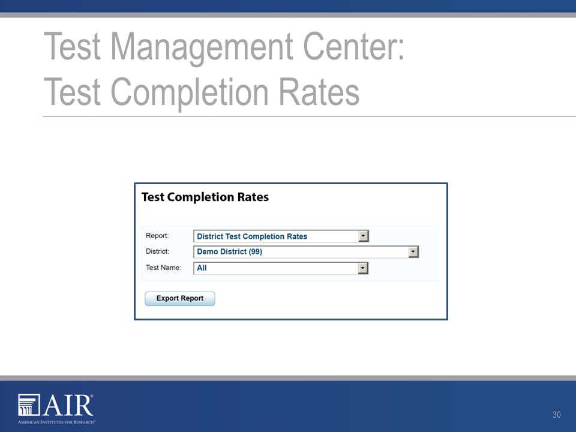Expand the District dropdown arrow
Screen dimensions: 576x432
point(413,251)
